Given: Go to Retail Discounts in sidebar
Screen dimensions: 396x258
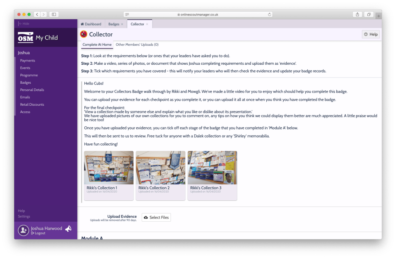Looking at the screenshot, I should click(x=32, y=105).
